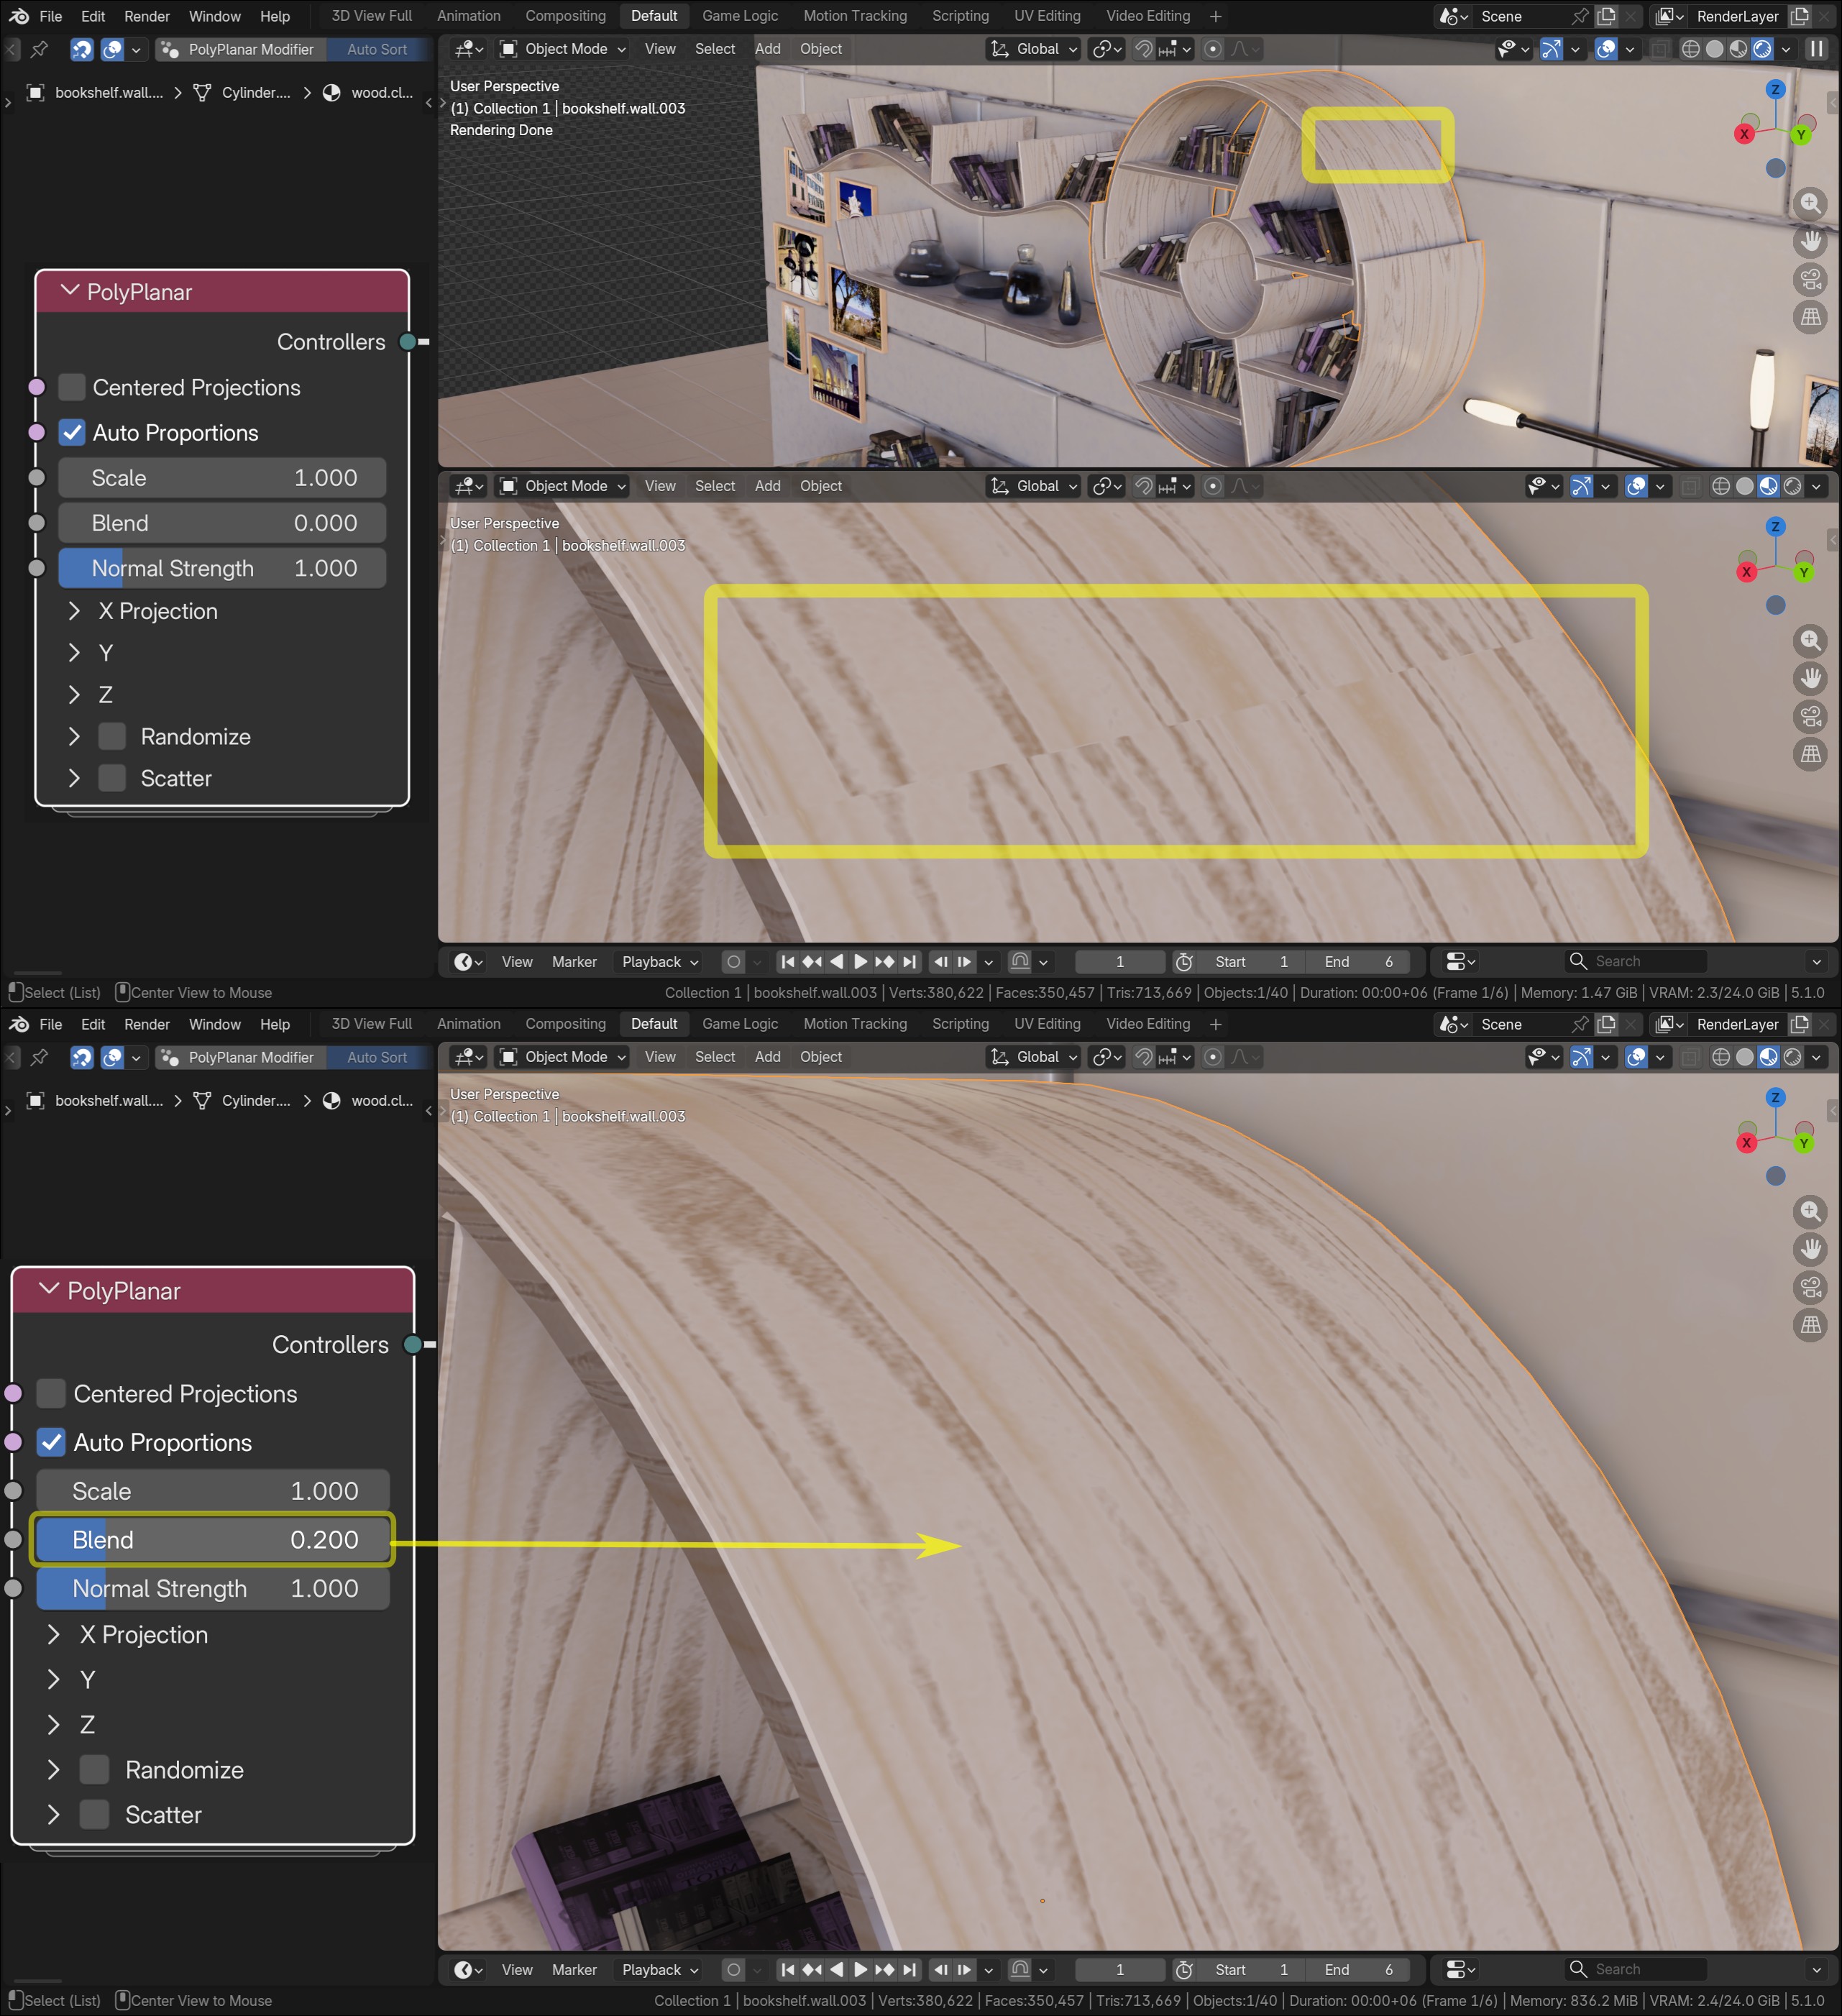This screenshot has width=1842, height=2016.
Task: Select rendered shading in lower window's viewport
Action: tap(1792, 1057)
